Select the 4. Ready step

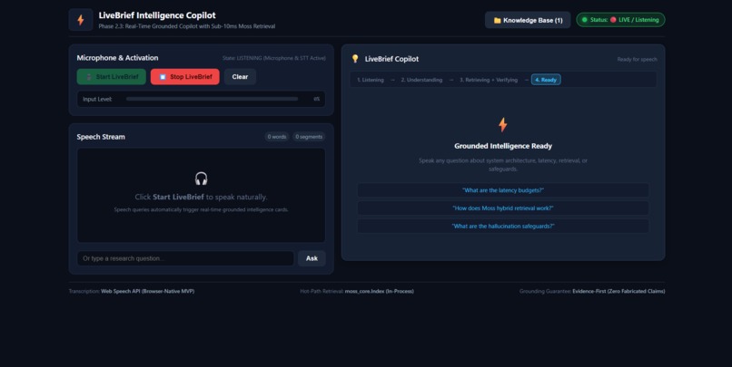(546, 80)
